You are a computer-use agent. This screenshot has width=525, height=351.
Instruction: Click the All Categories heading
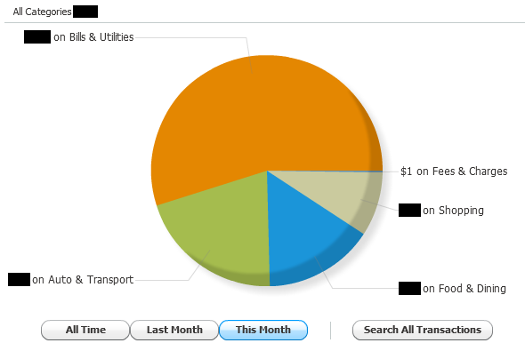tap(42, 12)
